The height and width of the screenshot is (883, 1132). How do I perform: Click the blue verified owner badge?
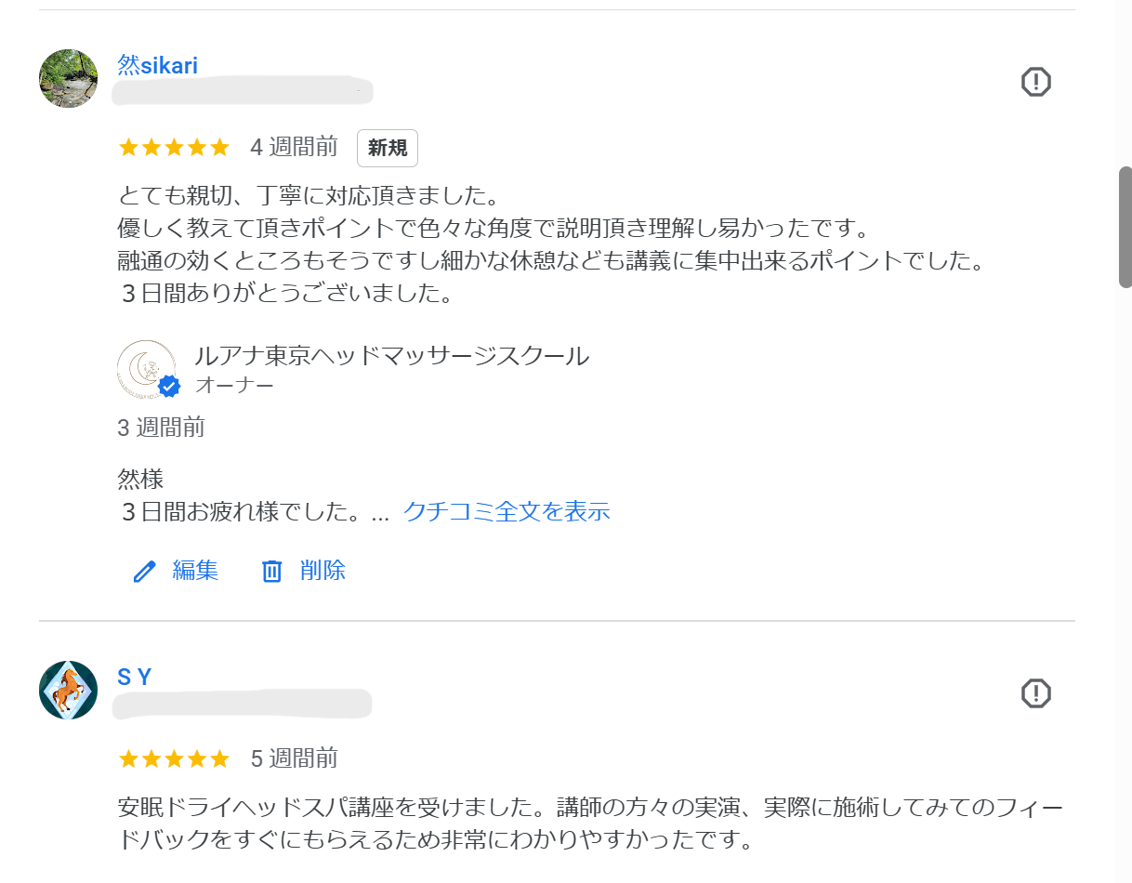tap(167, 386)
